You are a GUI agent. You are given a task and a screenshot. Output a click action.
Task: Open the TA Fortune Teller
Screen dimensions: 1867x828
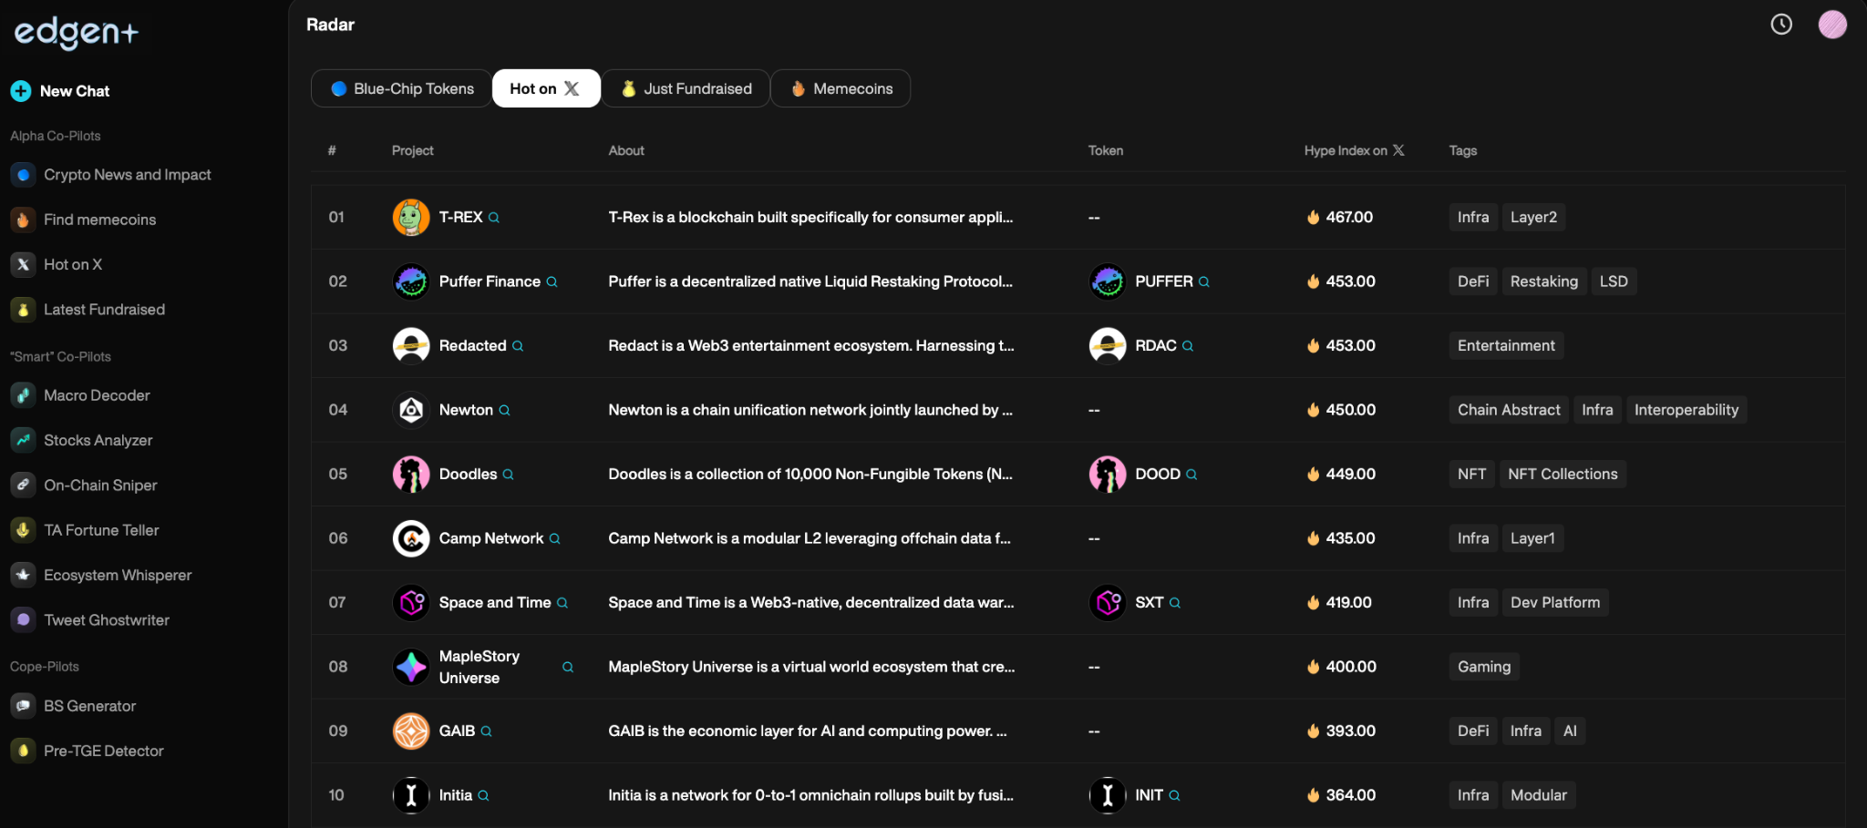tap(102, 530)
